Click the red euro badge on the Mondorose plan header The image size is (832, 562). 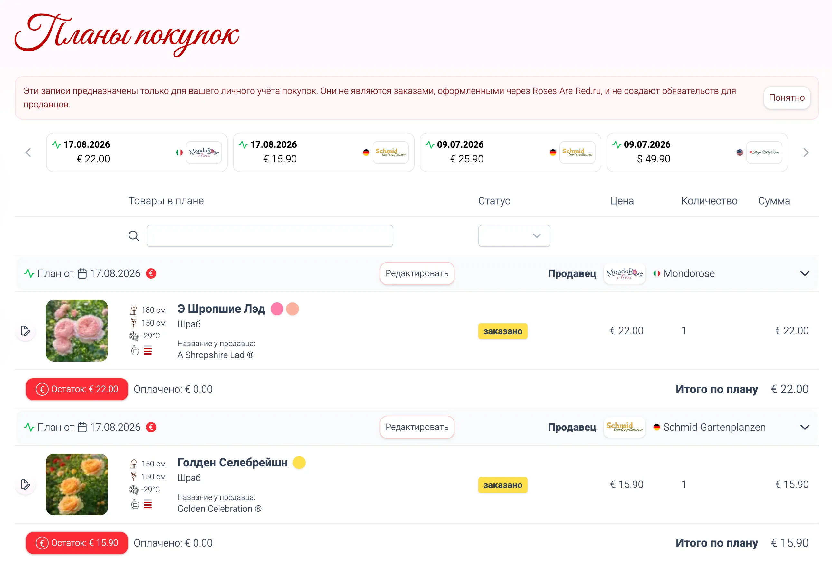click(x=151, y=273)
